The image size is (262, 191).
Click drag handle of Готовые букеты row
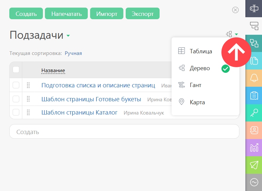click(x=28, y=99)
